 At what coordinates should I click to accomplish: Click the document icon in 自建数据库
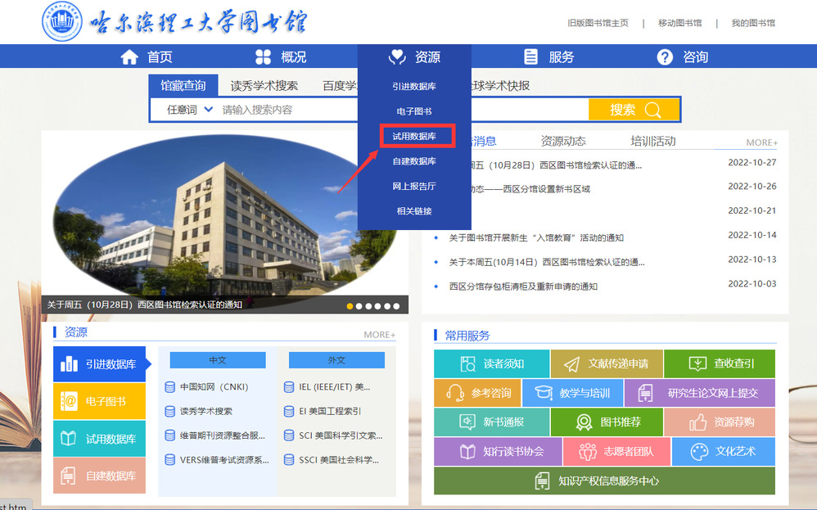pyautogui.click(x=68, y=476)
